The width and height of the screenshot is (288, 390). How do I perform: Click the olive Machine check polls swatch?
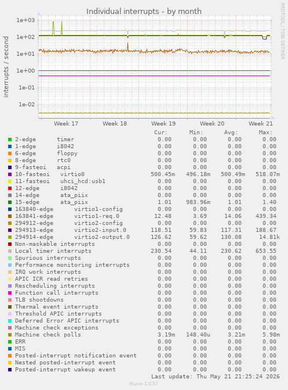tap(10, 335)
